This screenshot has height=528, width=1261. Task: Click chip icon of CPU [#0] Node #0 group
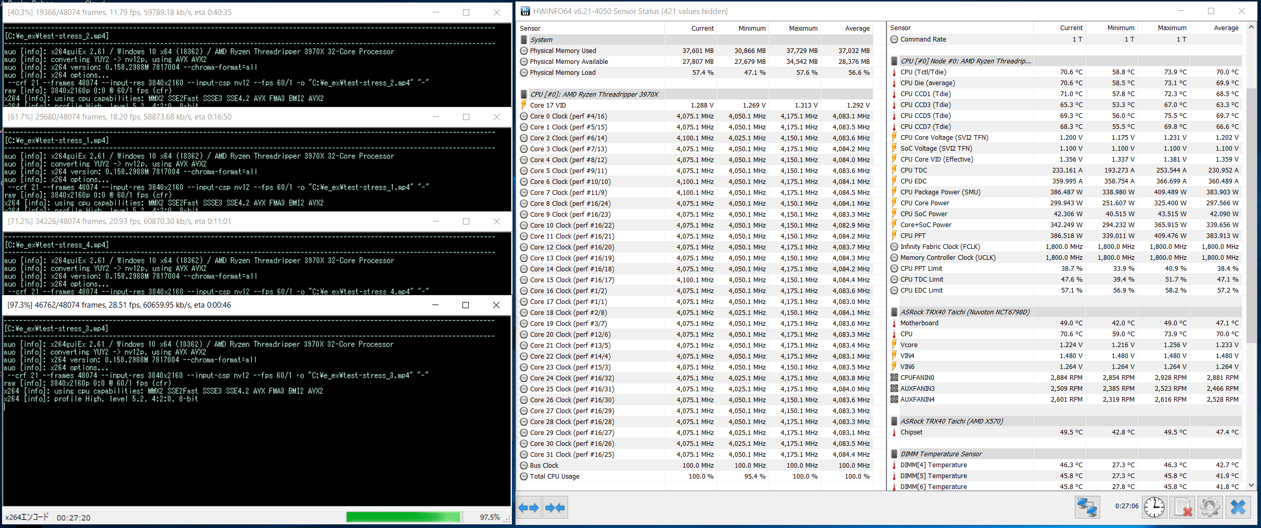click(894, 61)
